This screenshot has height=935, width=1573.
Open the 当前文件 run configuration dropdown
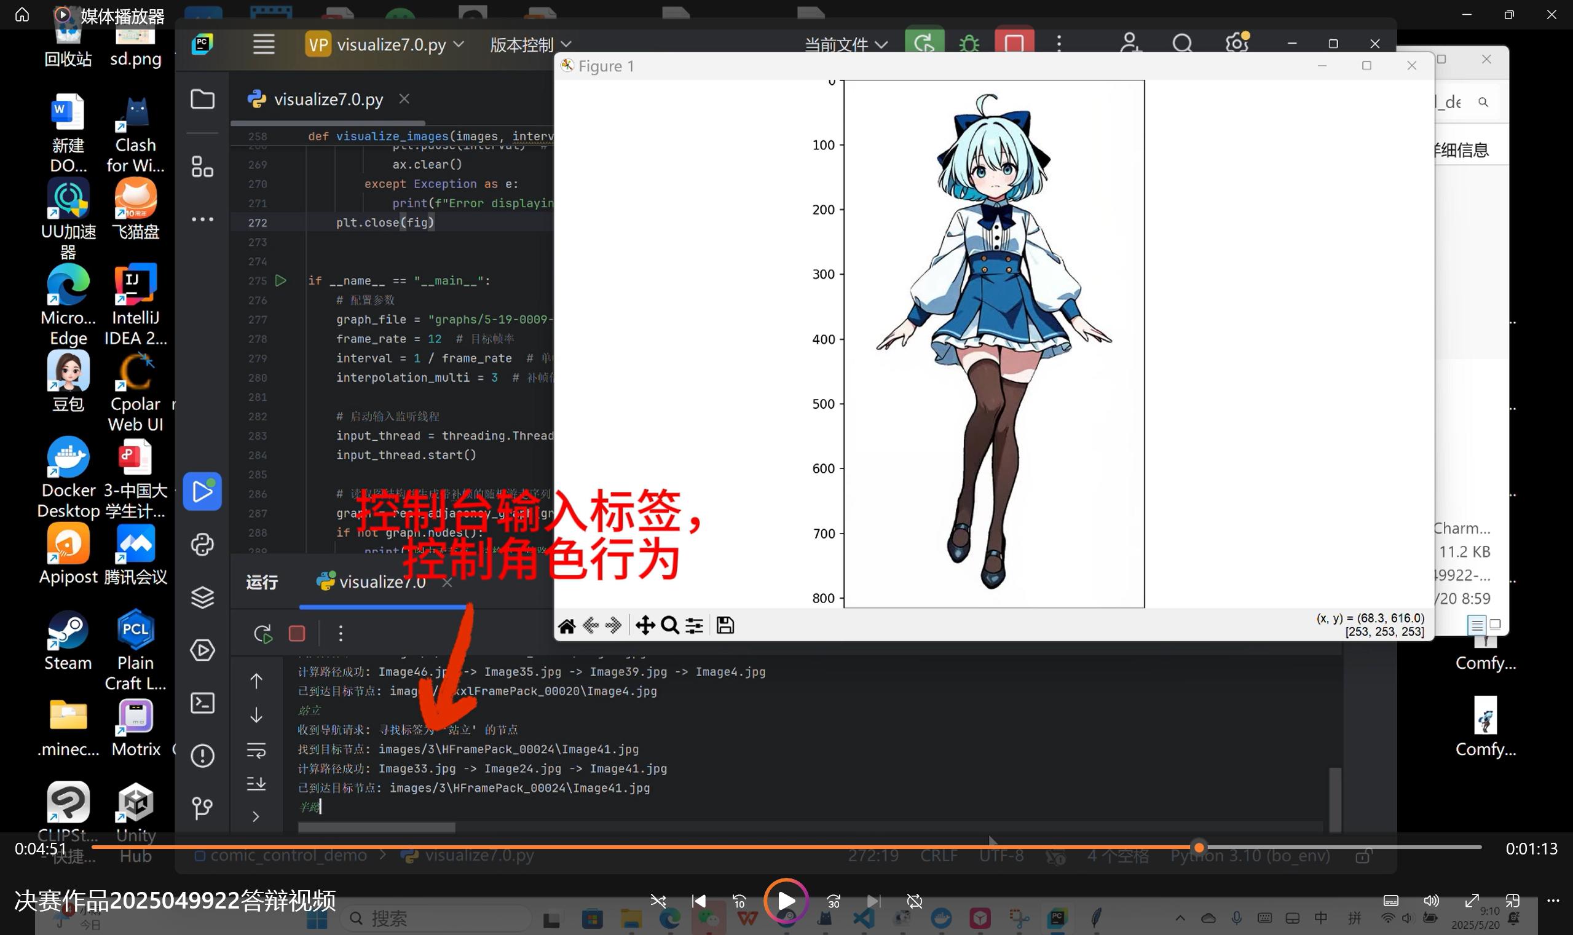click(x=845, y=45)
